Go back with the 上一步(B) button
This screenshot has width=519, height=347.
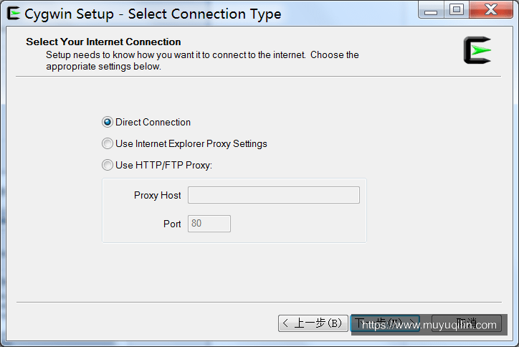(x=313, y=323)
